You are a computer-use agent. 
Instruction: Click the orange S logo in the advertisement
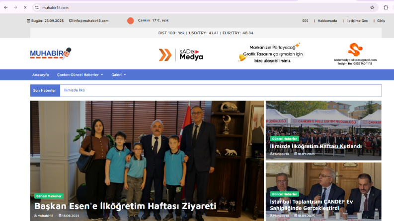[x=355, y=50]
